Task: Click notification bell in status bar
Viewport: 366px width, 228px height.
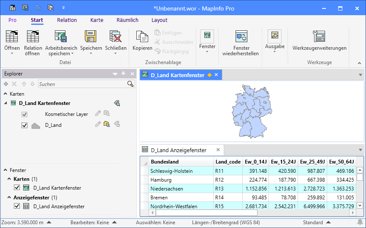Action: pyautogui.click(x=361, y=222)
